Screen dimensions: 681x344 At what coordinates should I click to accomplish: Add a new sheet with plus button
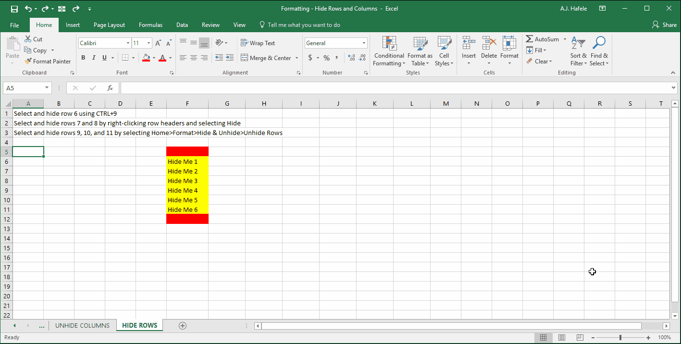pyautogui.click(x=183, y=326)
